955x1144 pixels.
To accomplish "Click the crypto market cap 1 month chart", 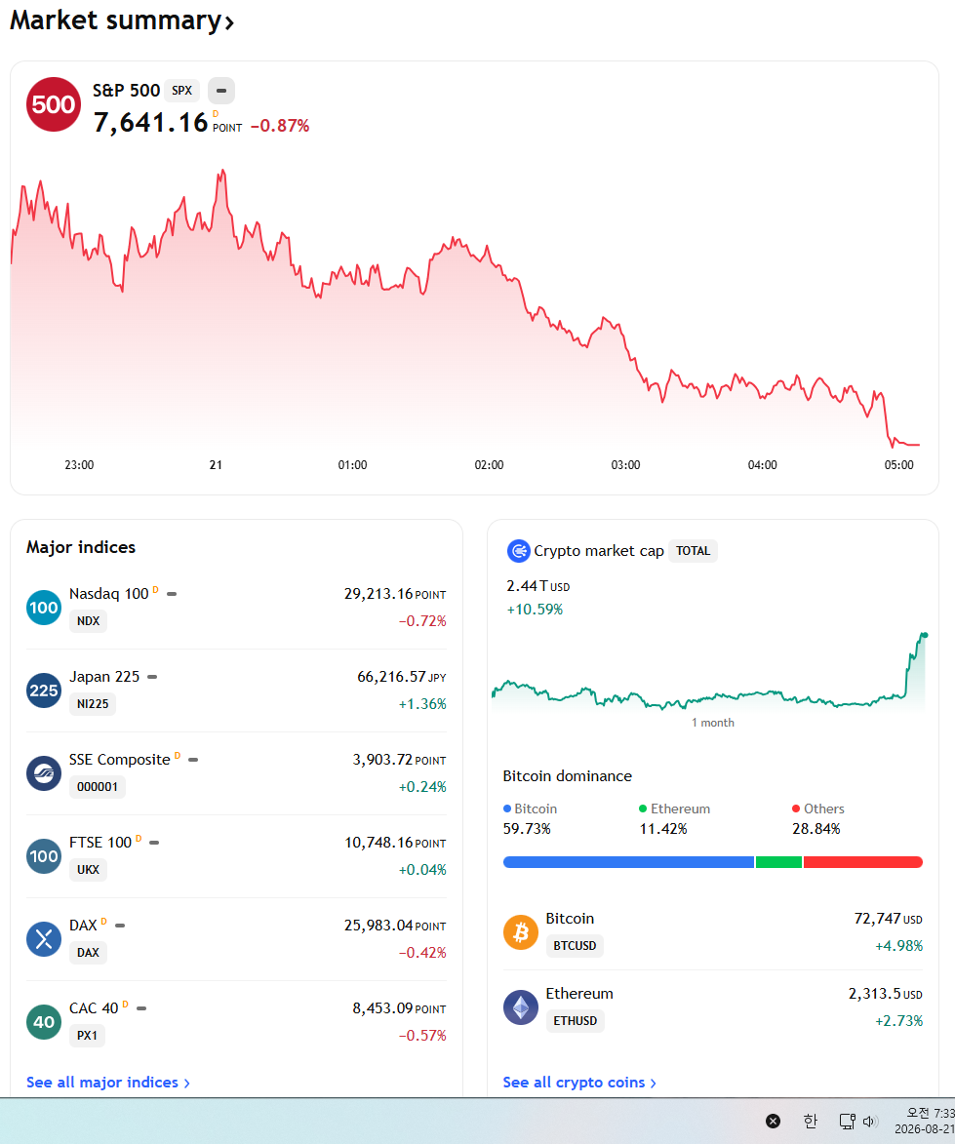I will coord(709,673).
